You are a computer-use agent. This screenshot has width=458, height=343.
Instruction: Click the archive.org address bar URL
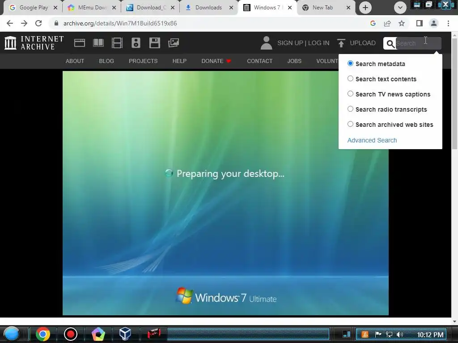(120, 23)
